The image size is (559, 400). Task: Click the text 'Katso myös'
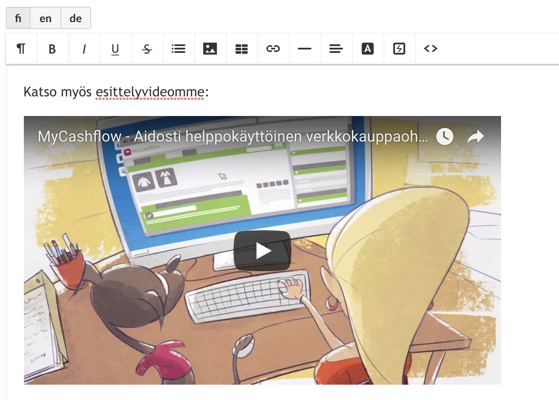[x=58, y=92]
